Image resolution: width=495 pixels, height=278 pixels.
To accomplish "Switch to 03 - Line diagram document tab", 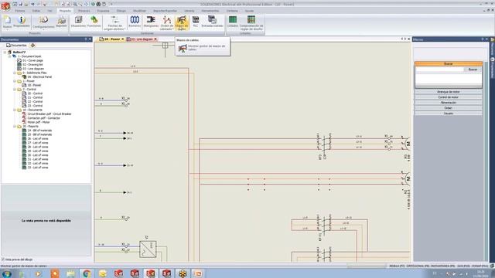I will (142, 39).
